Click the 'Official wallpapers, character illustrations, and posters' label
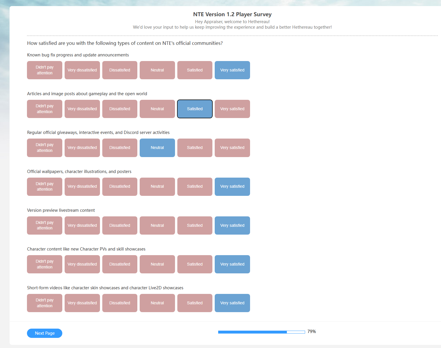441x348 pixels. click(x=79, y=172)
